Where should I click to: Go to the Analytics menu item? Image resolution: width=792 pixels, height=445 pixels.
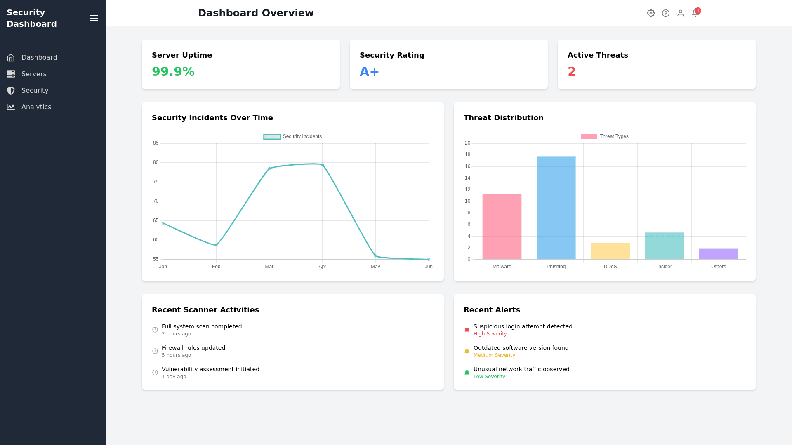(x=36, y=107)
